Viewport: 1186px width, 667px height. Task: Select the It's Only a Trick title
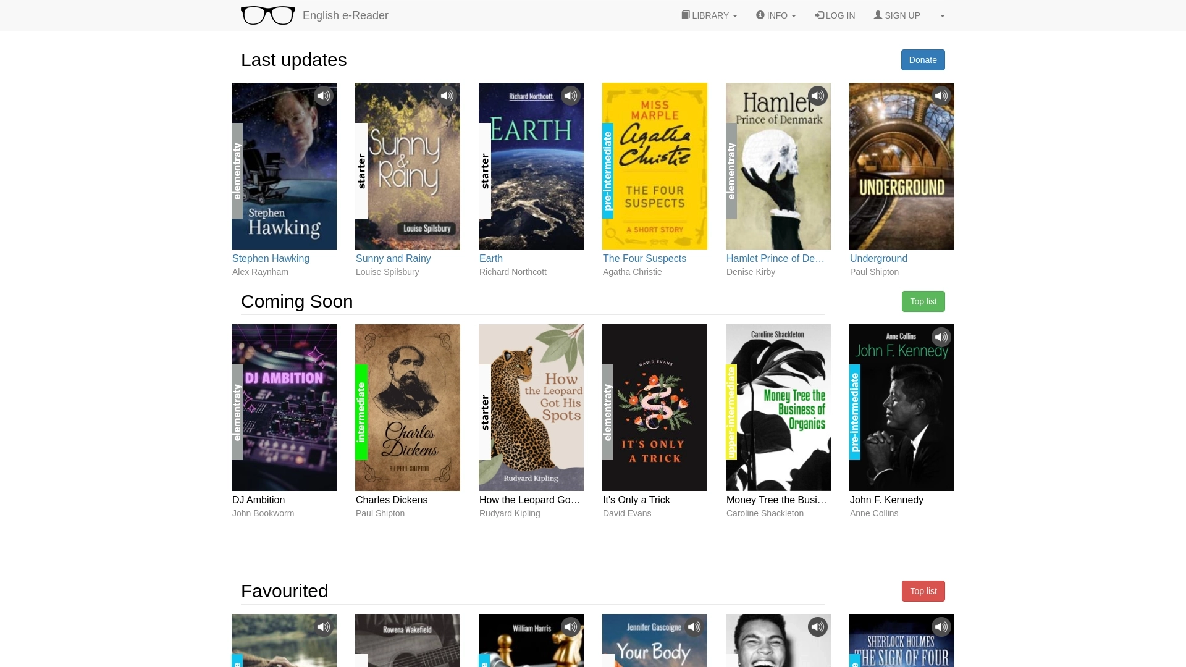click(x=636, y=500)
